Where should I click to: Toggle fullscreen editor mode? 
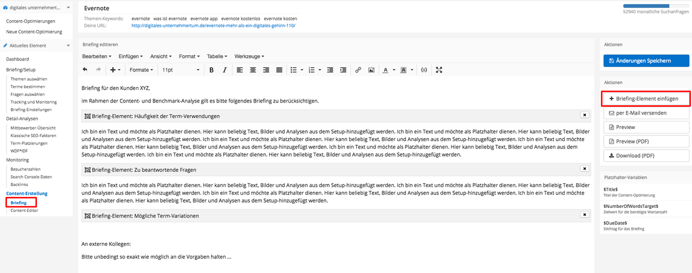click(x=439, y=70)
